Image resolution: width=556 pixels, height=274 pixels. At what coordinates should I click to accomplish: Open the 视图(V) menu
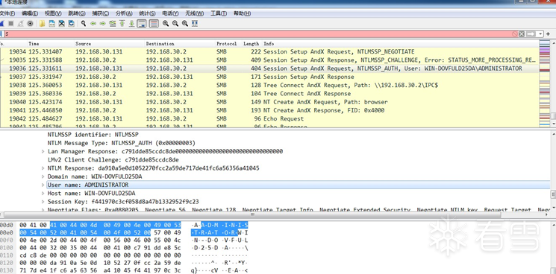pos(53,13)
